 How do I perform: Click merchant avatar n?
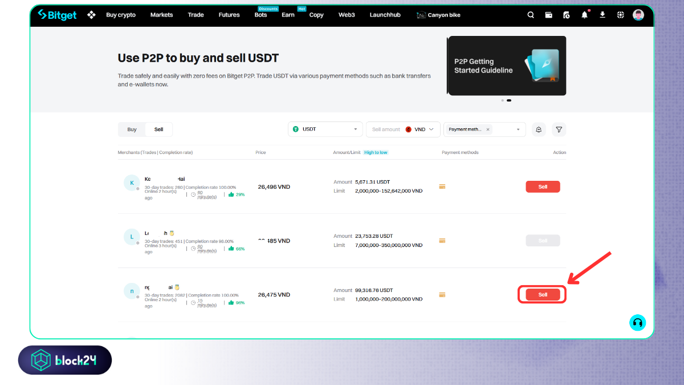coord(132,291)
